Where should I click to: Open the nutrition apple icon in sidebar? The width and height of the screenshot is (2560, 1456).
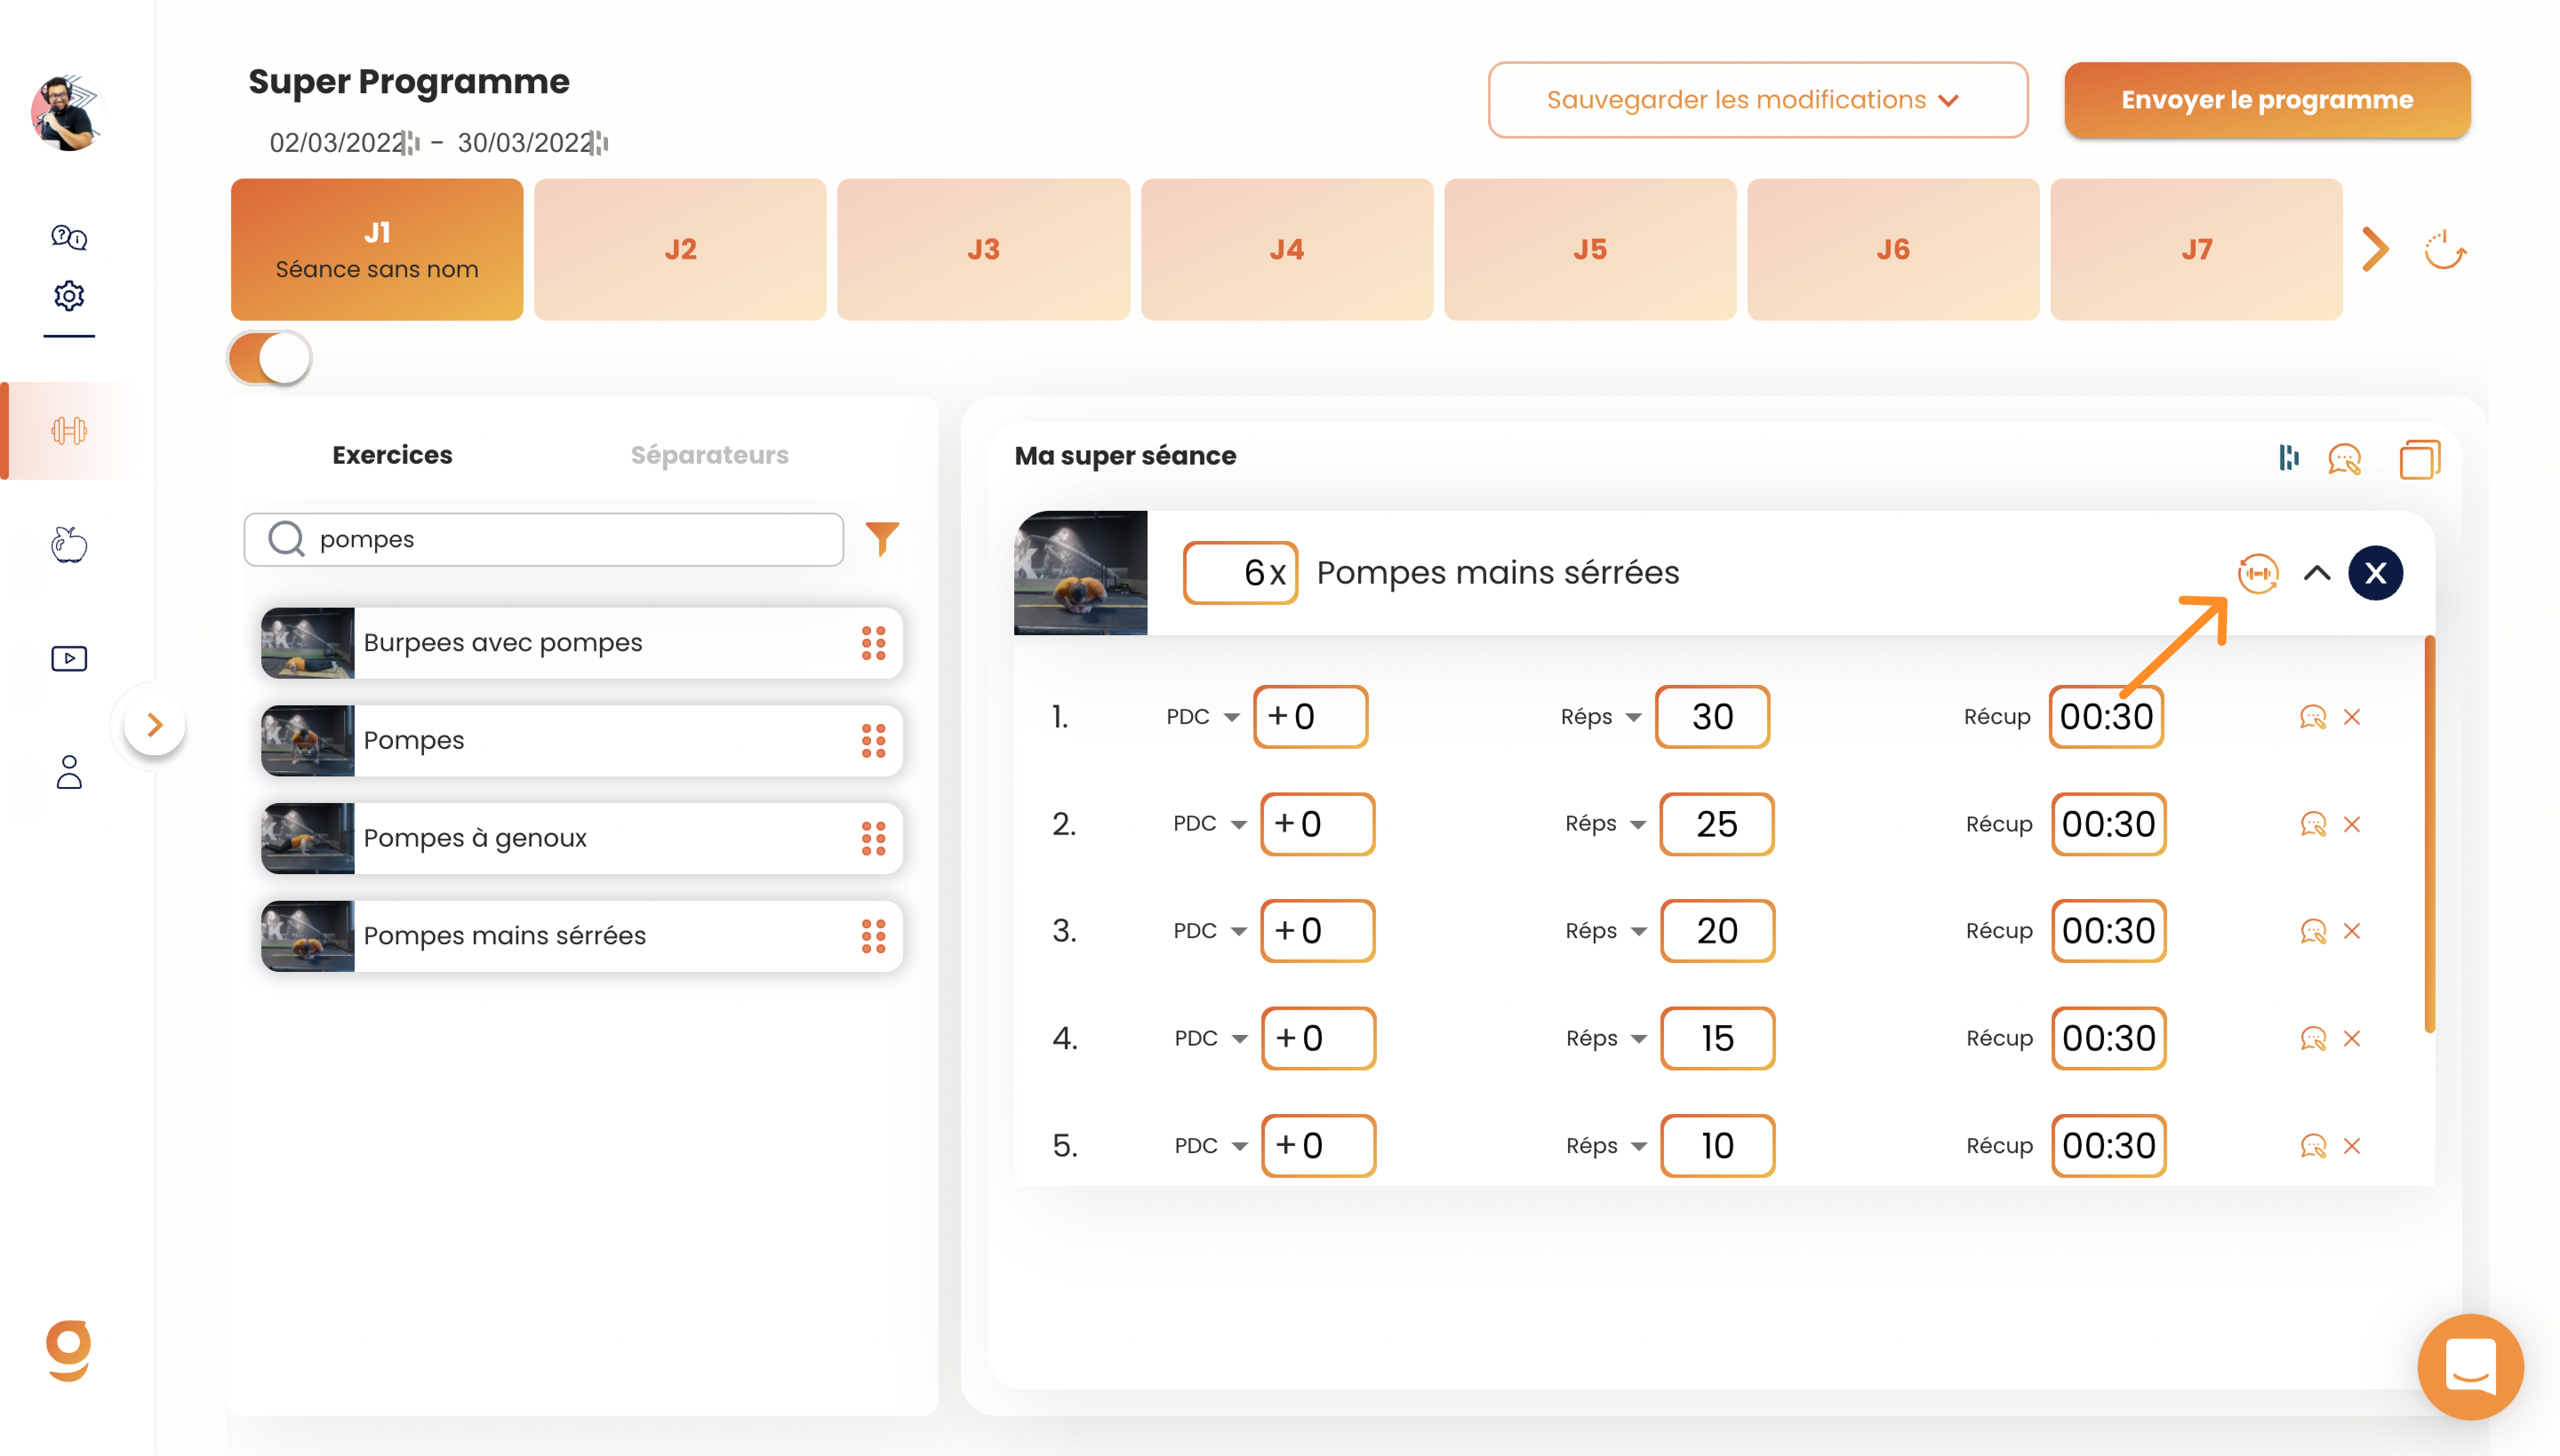tap(69, 545)
